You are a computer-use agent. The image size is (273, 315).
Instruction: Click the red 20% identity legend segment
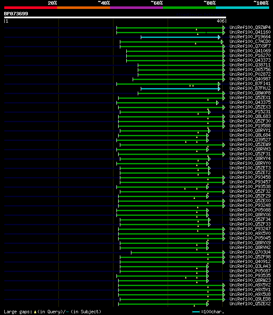coord(31,8)
